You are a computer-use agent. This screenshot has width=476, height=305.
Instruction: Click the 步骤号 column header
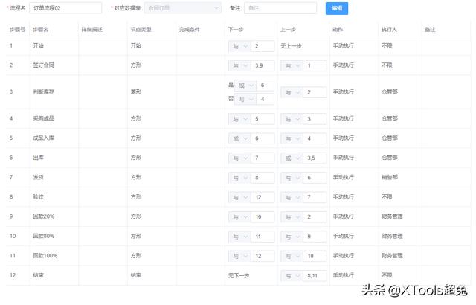pyautogui.click(x=17, y=30)
